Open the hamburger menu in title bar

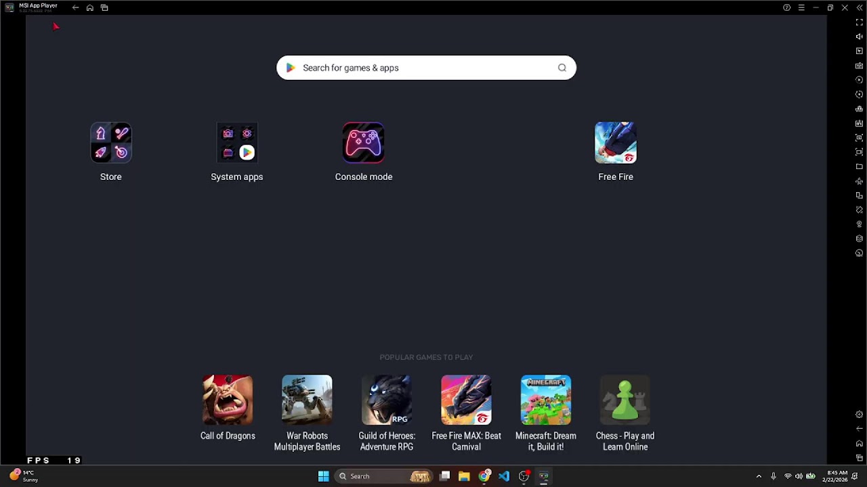click(801, 7)
